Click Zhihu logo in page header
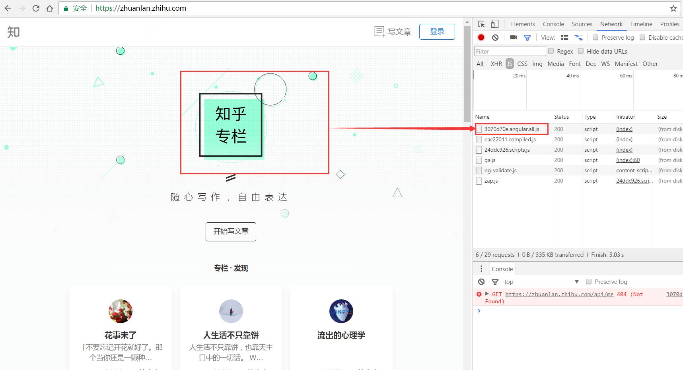 (x=14, y=32)
